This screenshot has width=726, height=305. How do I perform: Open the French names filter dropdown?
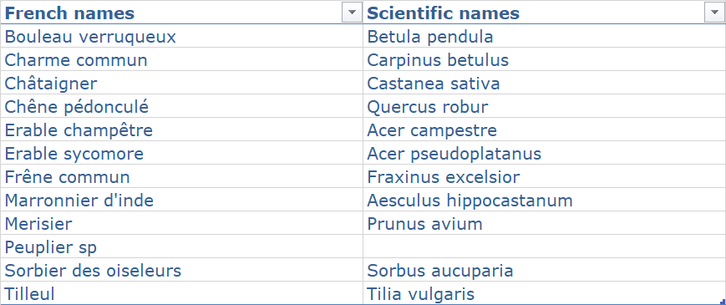(352, 13)
